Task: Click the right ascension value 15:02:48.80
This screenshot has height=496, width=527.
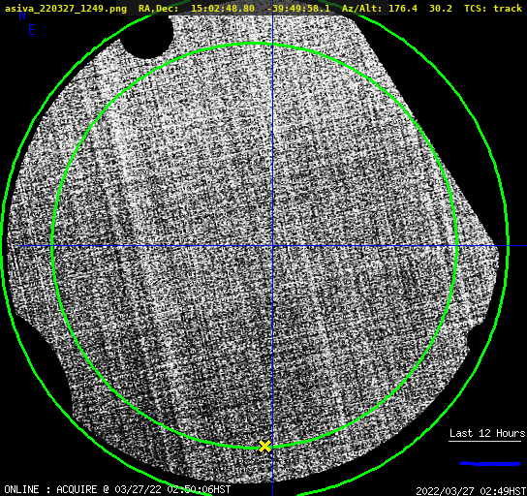Action: click(223, 8)
